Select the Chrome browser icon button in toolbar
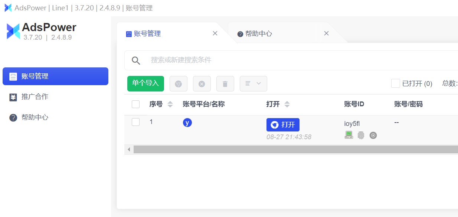The image size is (458, 217). tap(179, 84)
